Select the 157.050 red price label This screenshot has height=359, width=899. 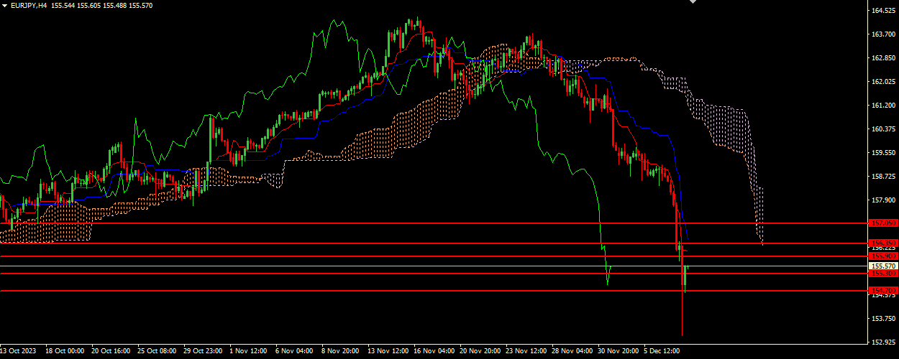tap(882, 223)
